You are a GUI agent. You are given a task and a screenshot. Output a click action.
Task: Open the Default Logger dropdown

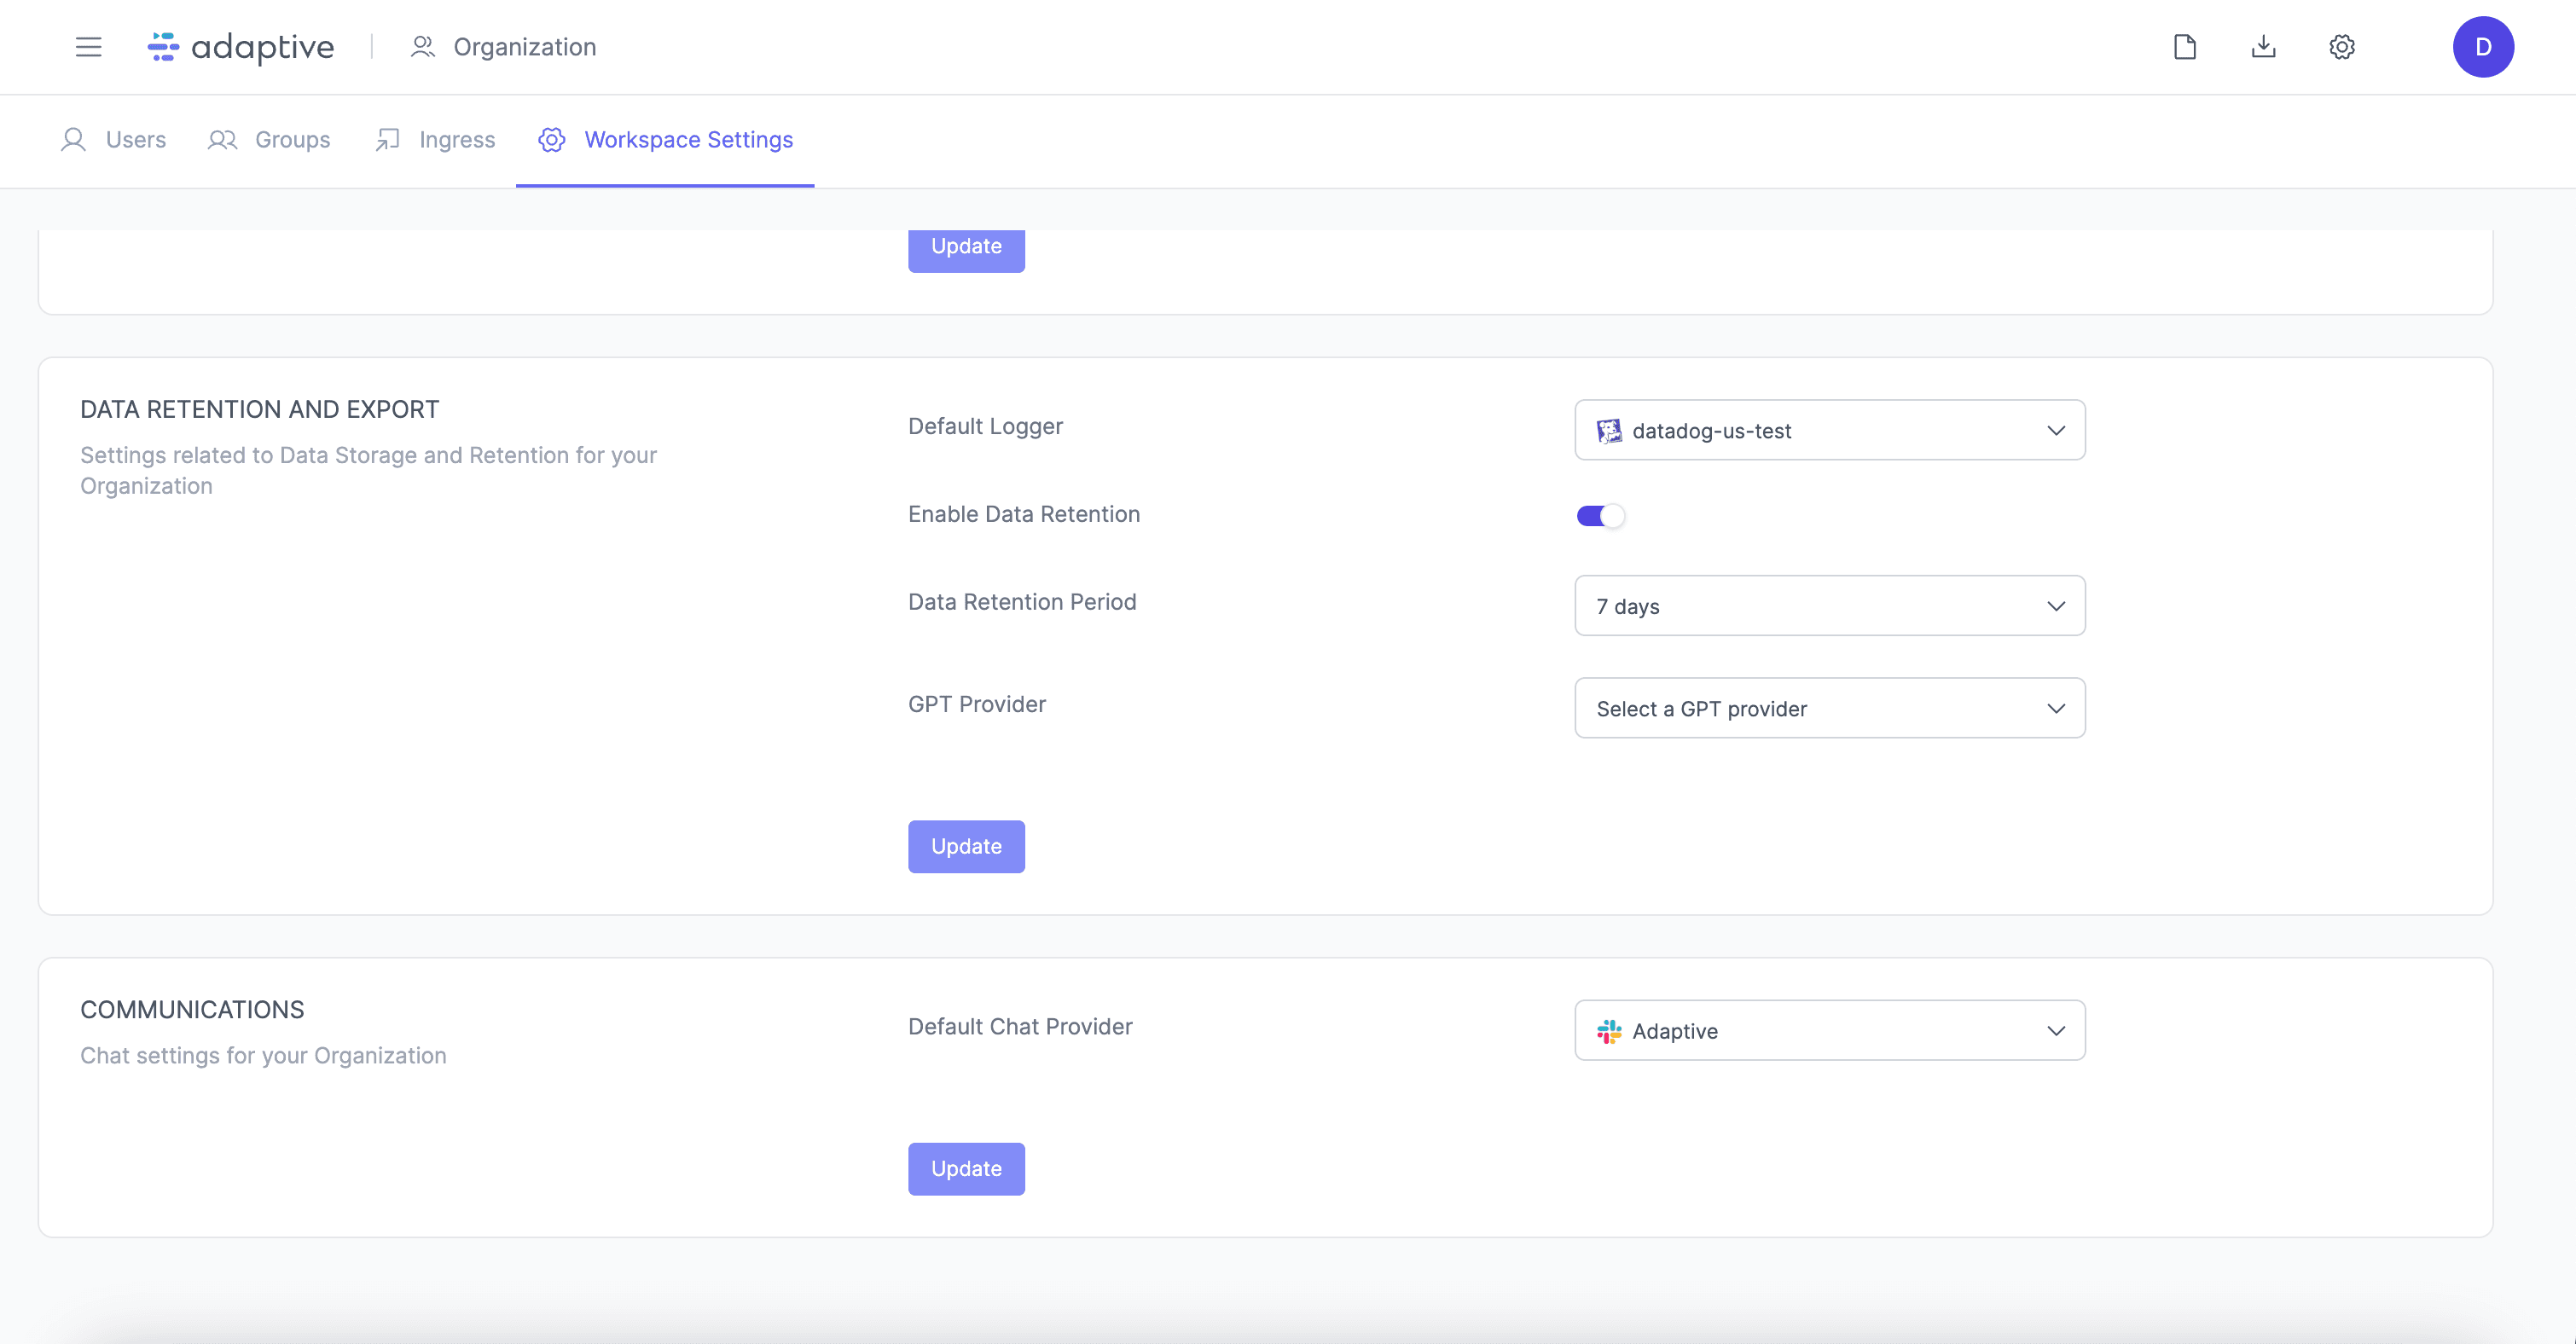point(1829,430)
